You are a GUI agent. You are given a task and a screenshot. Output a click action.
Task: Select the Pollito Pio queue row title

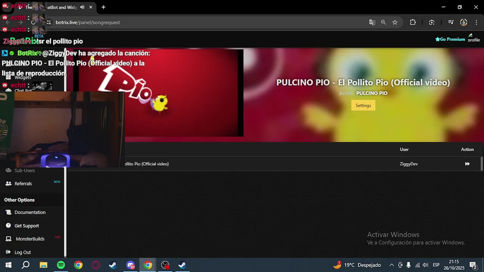(146, 164)
